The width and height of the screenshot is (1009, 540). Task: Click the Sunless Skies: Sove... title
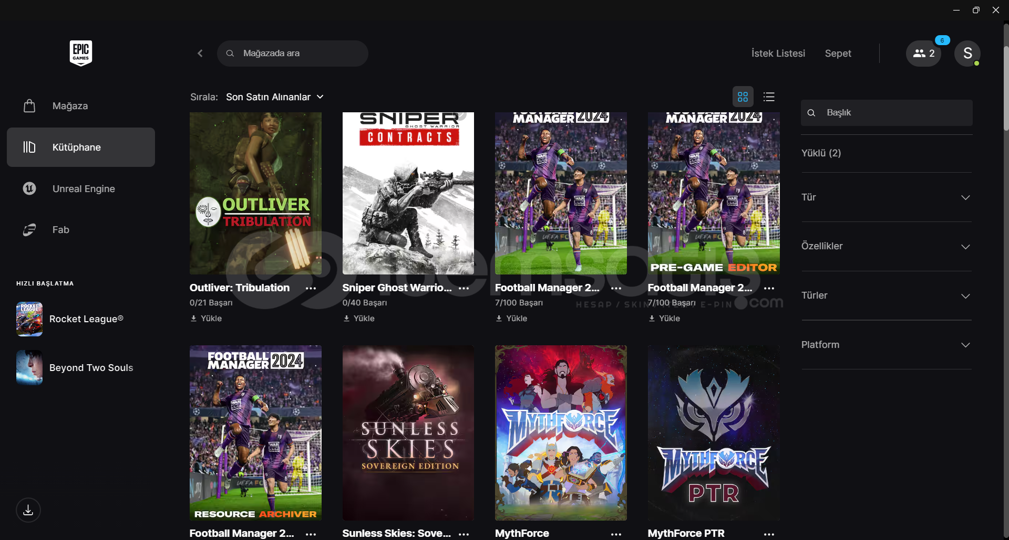click(397, 534)
